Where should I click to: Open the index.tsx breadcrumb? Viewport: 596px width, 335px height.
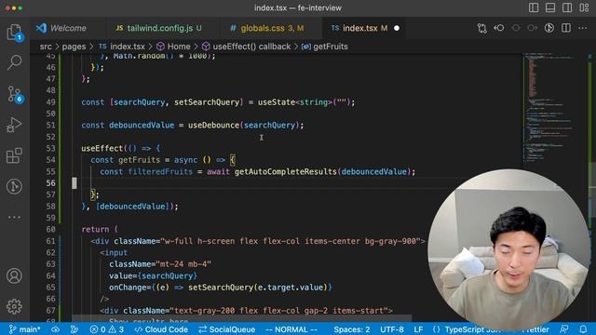coord(122,47)
